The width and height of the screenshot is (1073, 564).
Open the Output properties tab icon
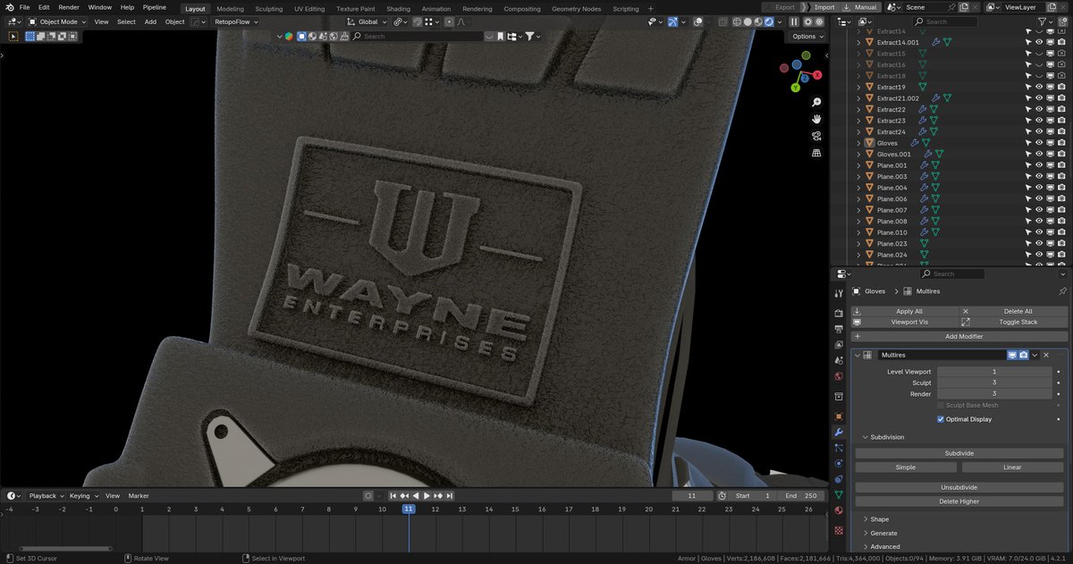click(x=839, y=329)
